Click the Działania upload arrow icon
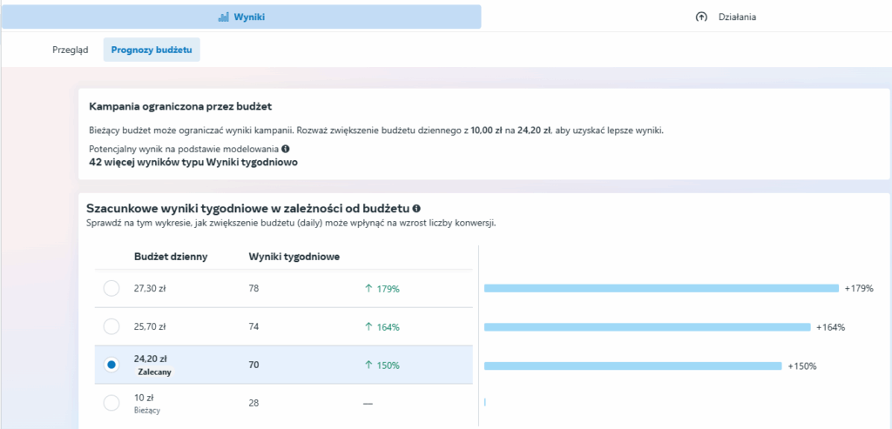This screenshot has height=429, width=892. [701, 17]
